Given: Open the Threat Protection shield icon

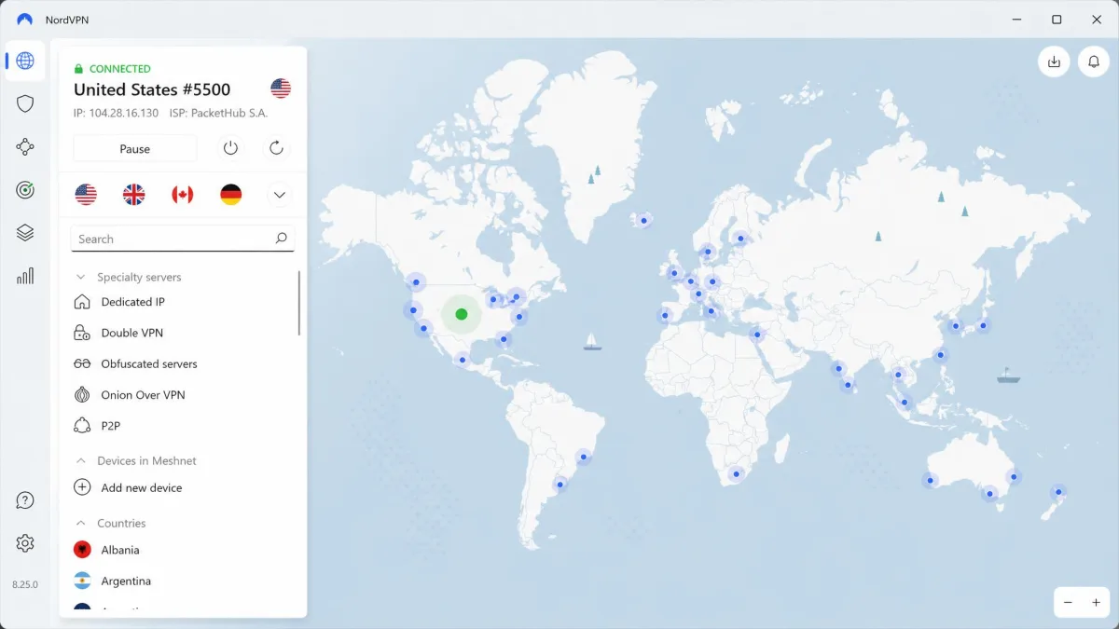Looking at the screenshot, I should point(25,103).
